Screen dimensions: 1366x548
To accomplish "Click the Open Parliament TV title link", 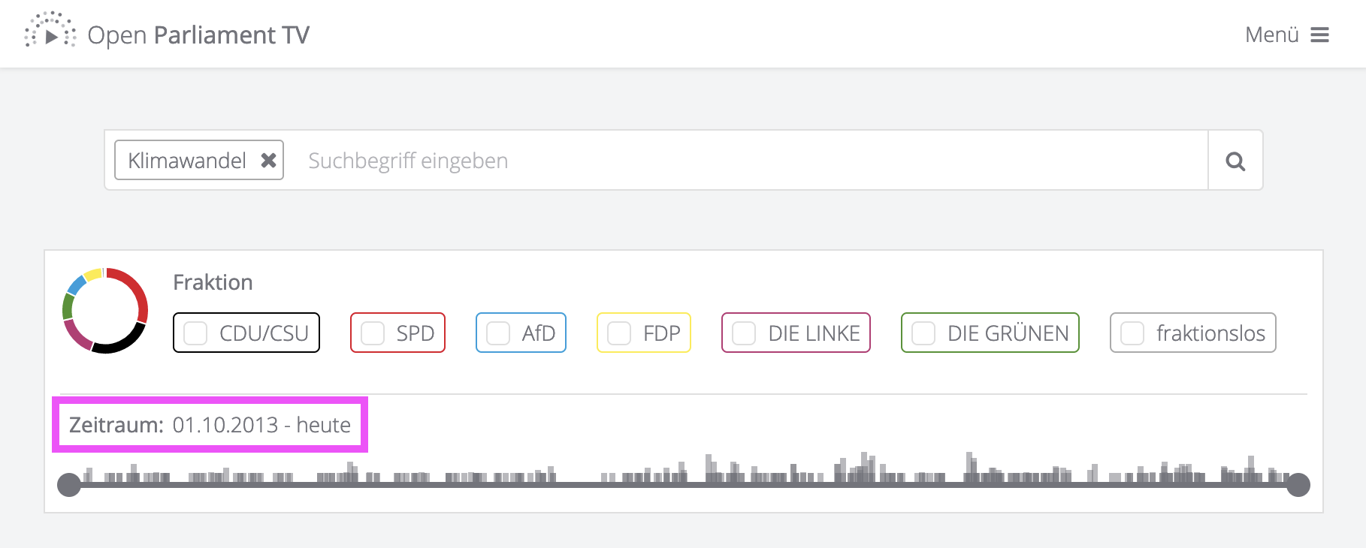I will pos(198,35).
